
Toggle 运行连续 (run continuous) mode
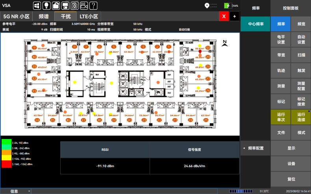(301, 117)
